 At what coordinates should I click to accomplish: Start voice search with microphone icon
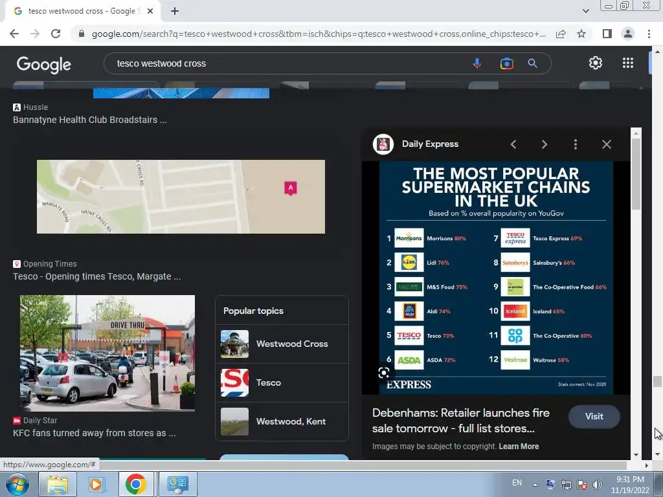pyautogui.click(x=477, y=63)
